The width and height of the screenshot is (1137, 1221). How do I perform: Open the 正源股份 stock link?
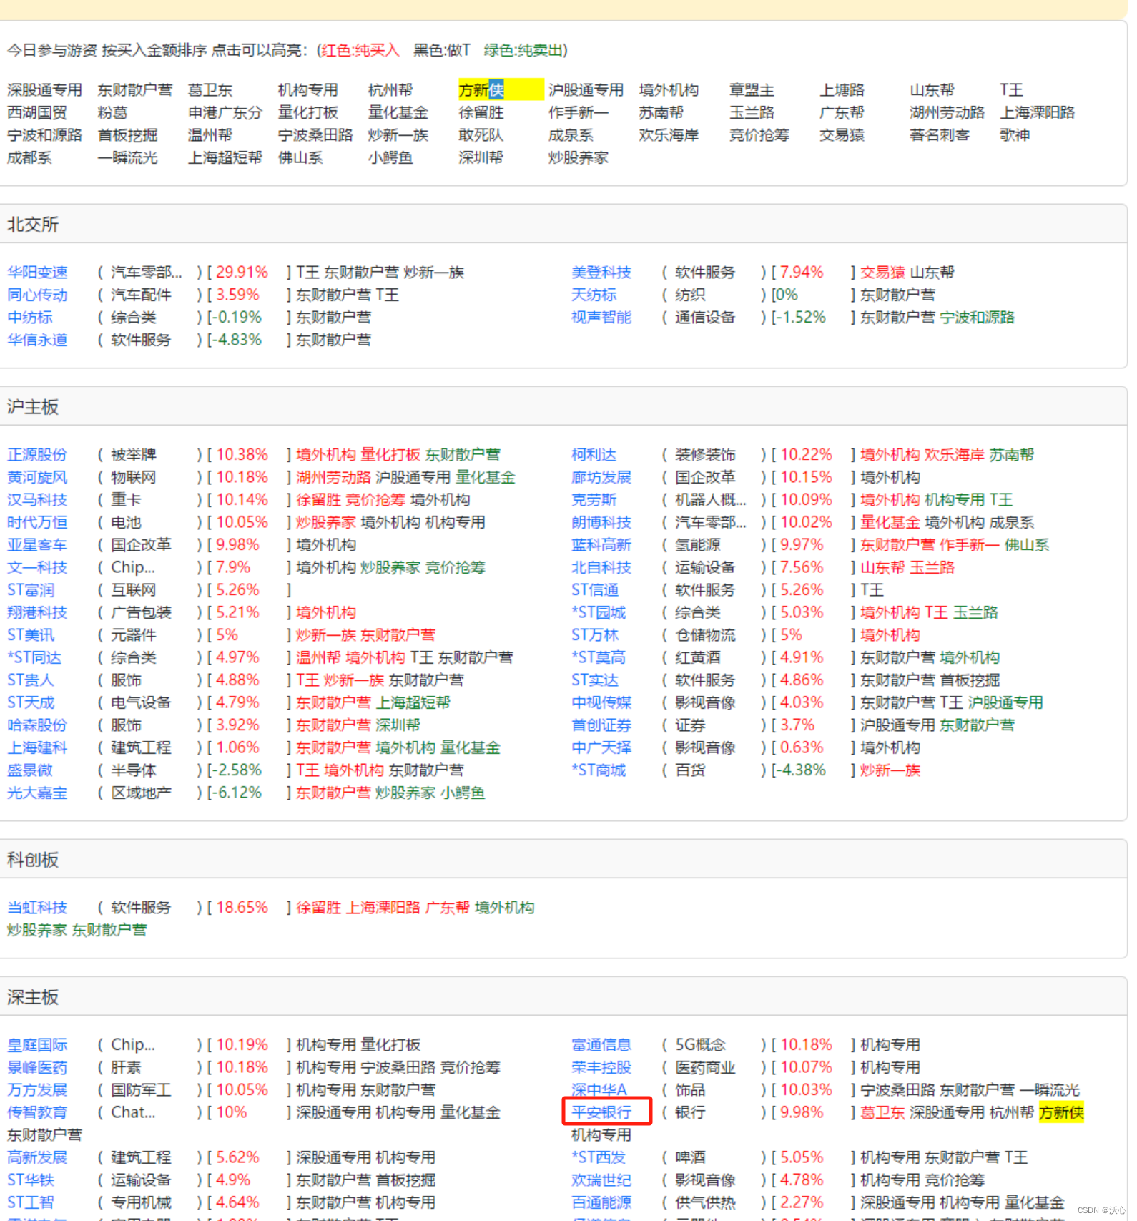click(x=37, y=455)
